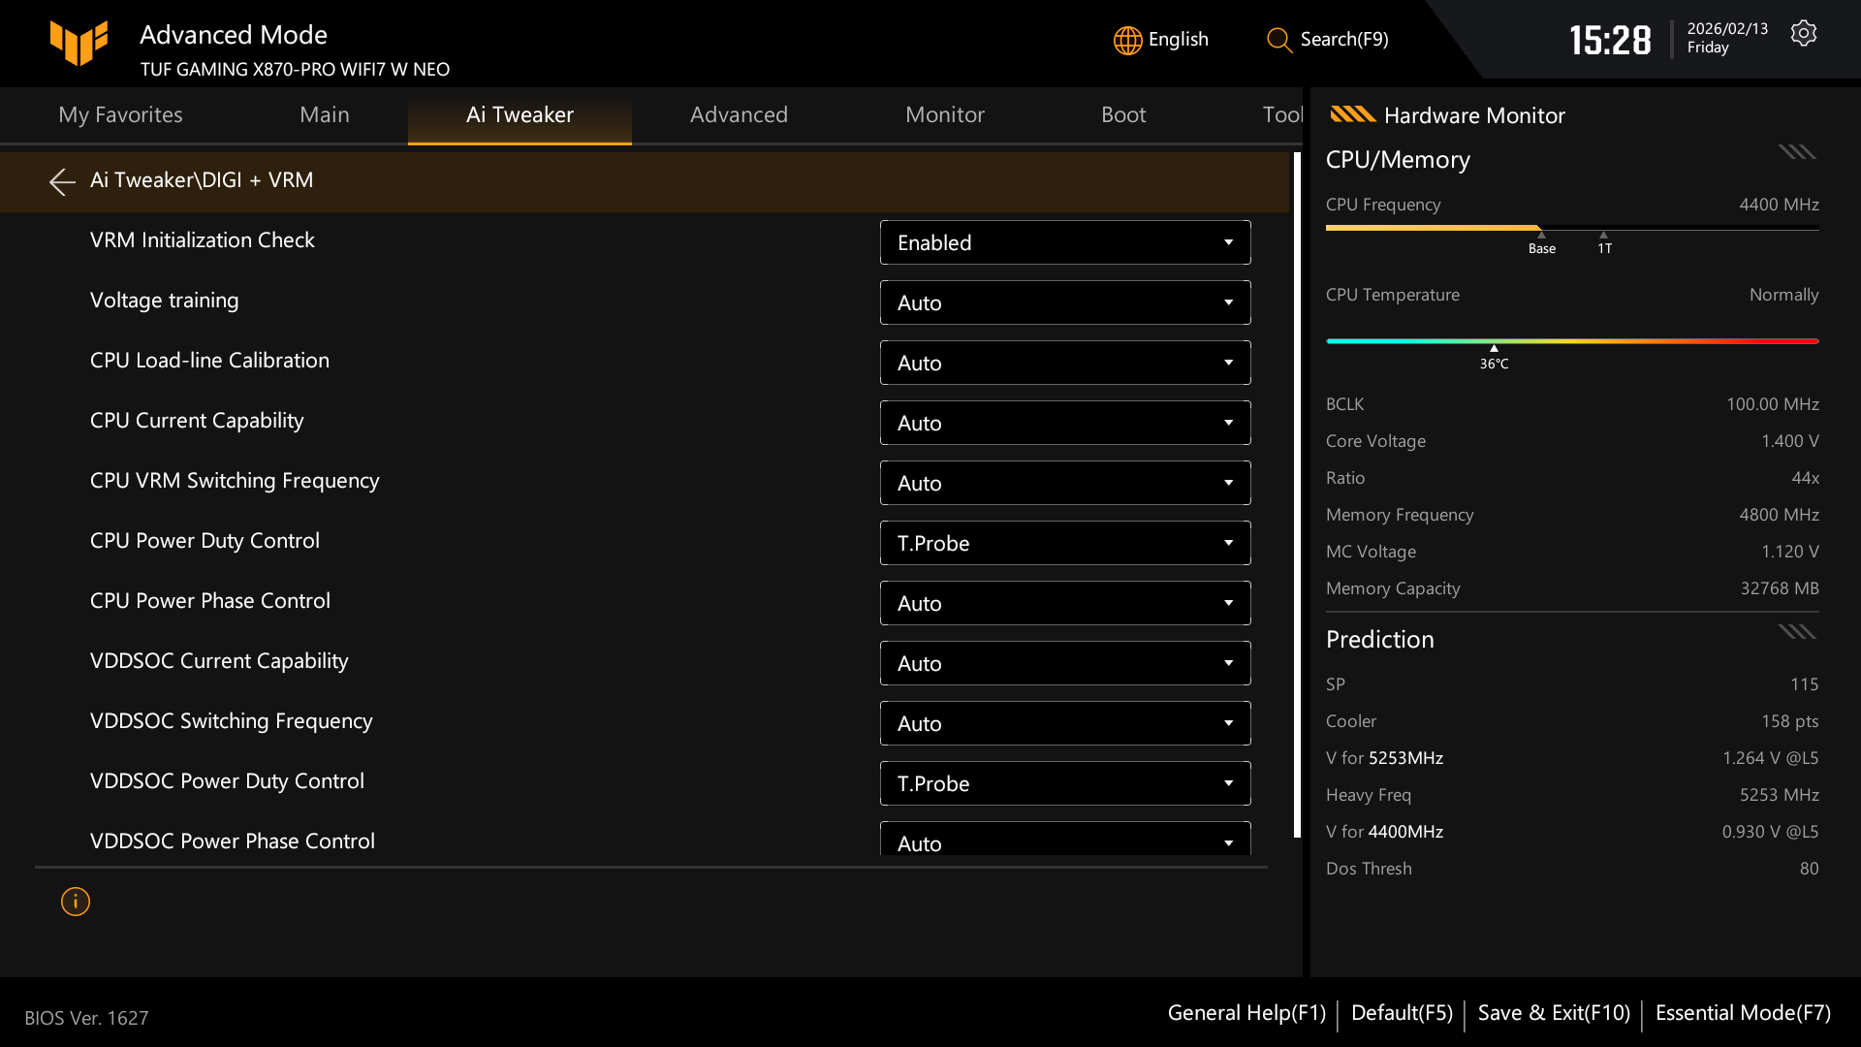This screenshot has width=1861, height=1047.
Task: Collapse the CPU/Memory monitor section
Action: click(x=1795, y=152)
